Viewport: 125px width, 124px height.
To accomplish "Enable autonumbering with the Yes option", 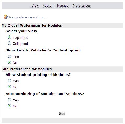I will [x=9, y=100].
